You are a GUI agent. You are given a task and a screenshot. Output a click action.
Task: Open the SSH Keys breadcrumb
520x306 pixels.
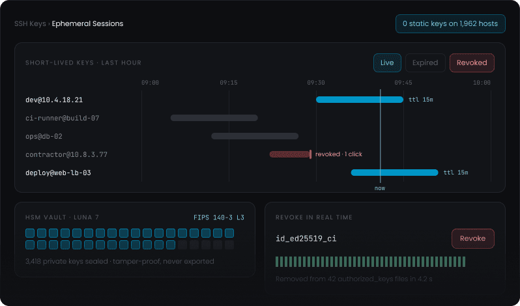pyautogui.click(x=30, y=24)
